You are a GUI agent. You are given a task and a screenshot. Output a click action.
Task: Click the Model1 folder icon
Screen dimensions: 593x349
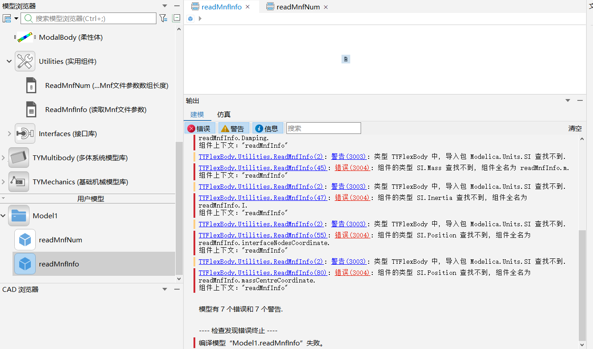19,216
